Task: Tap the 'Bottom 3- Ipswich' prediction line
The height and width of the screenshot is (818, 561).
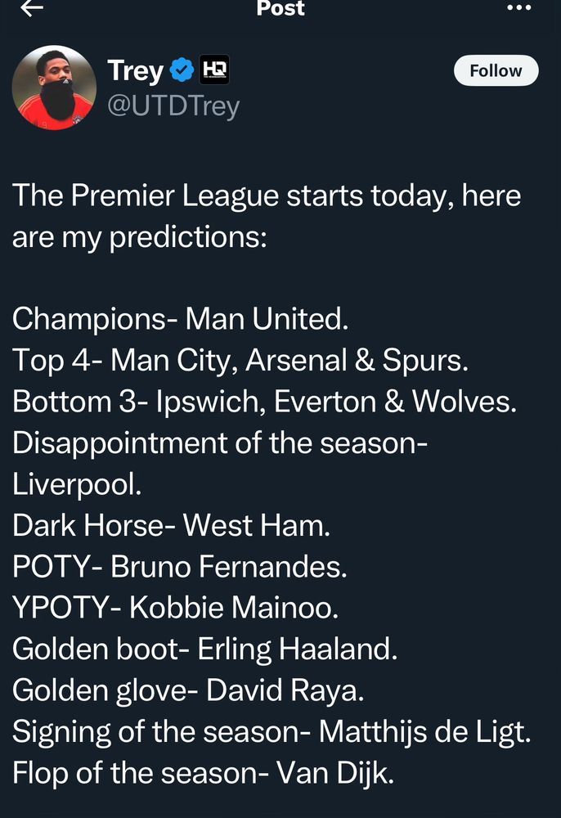Action: click(x=263, y=401)
